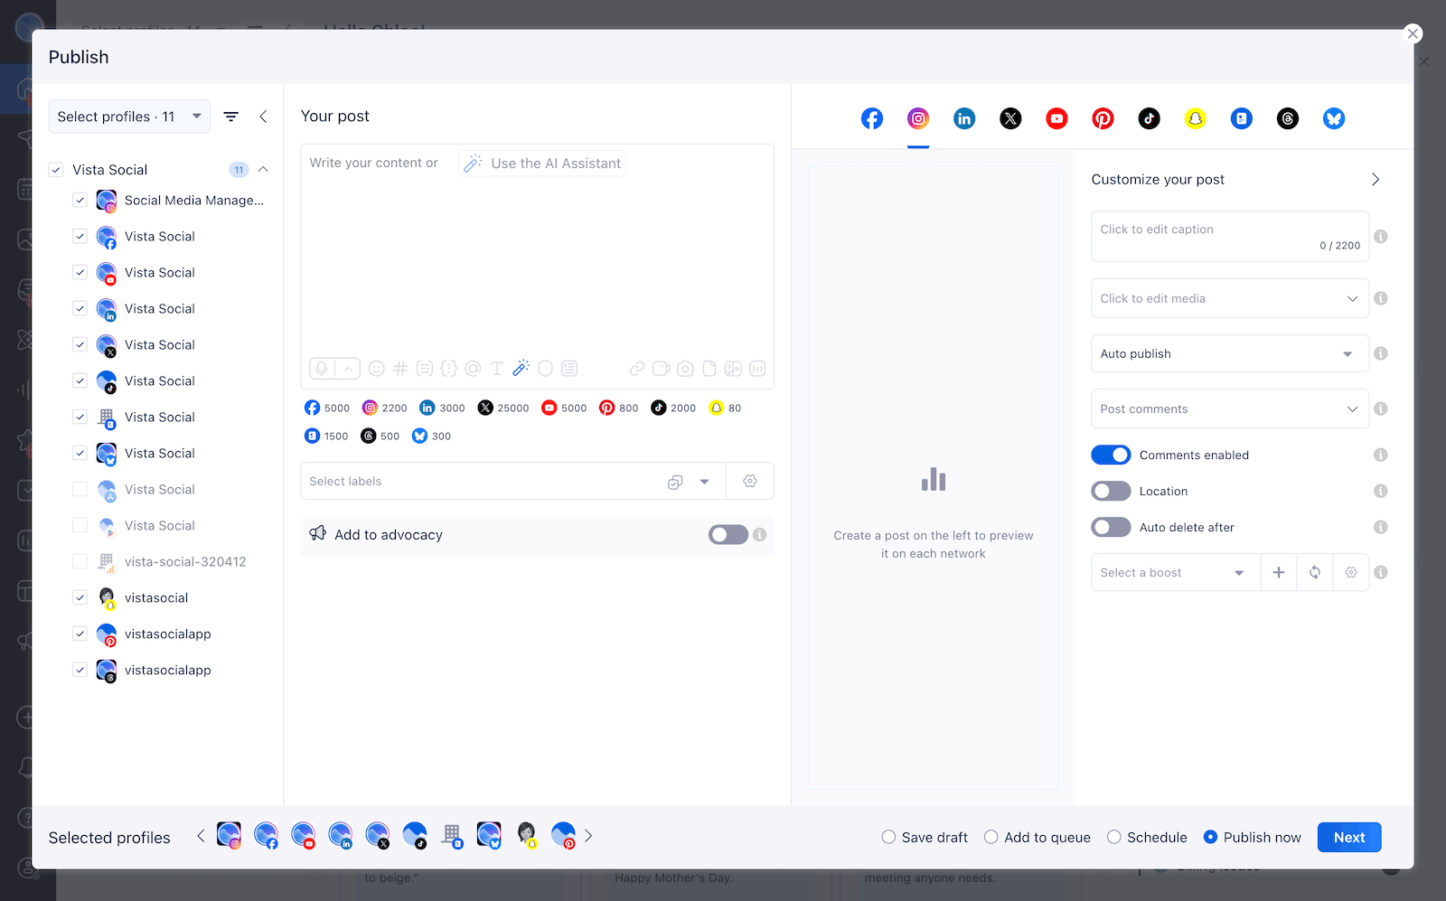Open the YouTube preview tab

pos(1056,118)
